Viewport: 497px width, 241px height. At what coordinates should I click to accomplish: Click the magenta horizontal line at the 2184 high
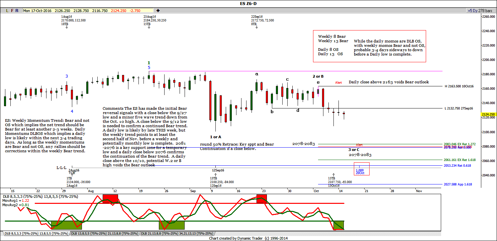click(x=295, y=71)
